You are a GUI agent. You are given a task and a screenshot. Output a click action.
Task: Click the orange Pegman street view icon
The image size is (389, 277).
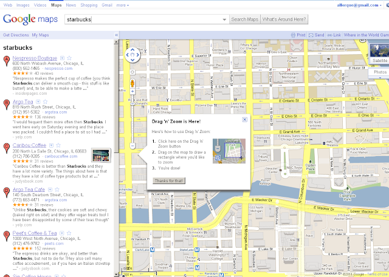133,83
